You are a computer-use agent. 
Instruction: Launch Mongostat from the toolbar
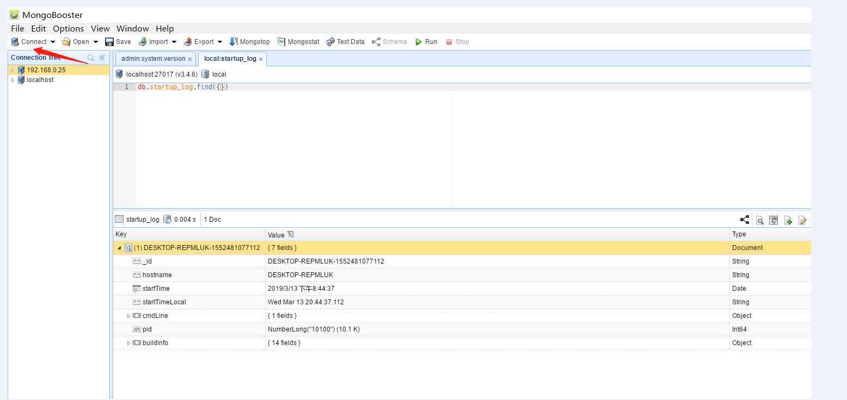pyautogui.click(x=298, y=42)
